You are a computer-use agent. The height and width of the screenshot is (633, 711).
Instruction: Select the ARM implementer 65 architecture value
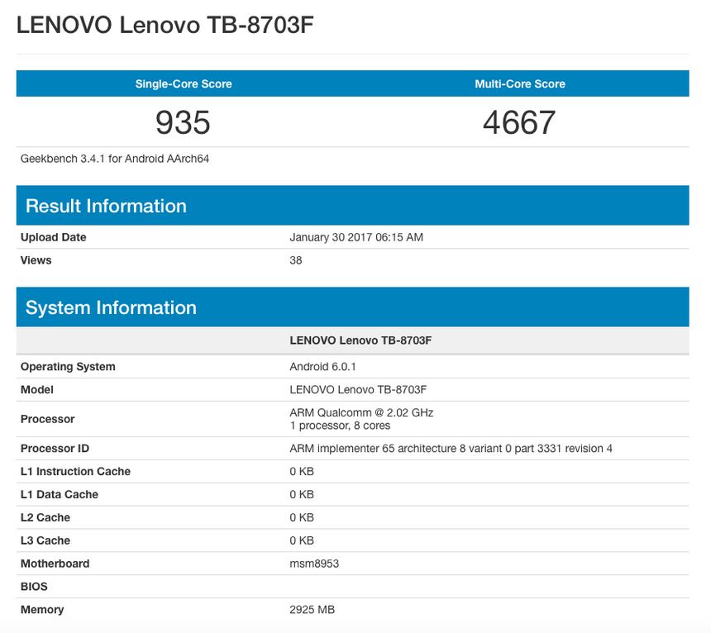tap(451, 448)
